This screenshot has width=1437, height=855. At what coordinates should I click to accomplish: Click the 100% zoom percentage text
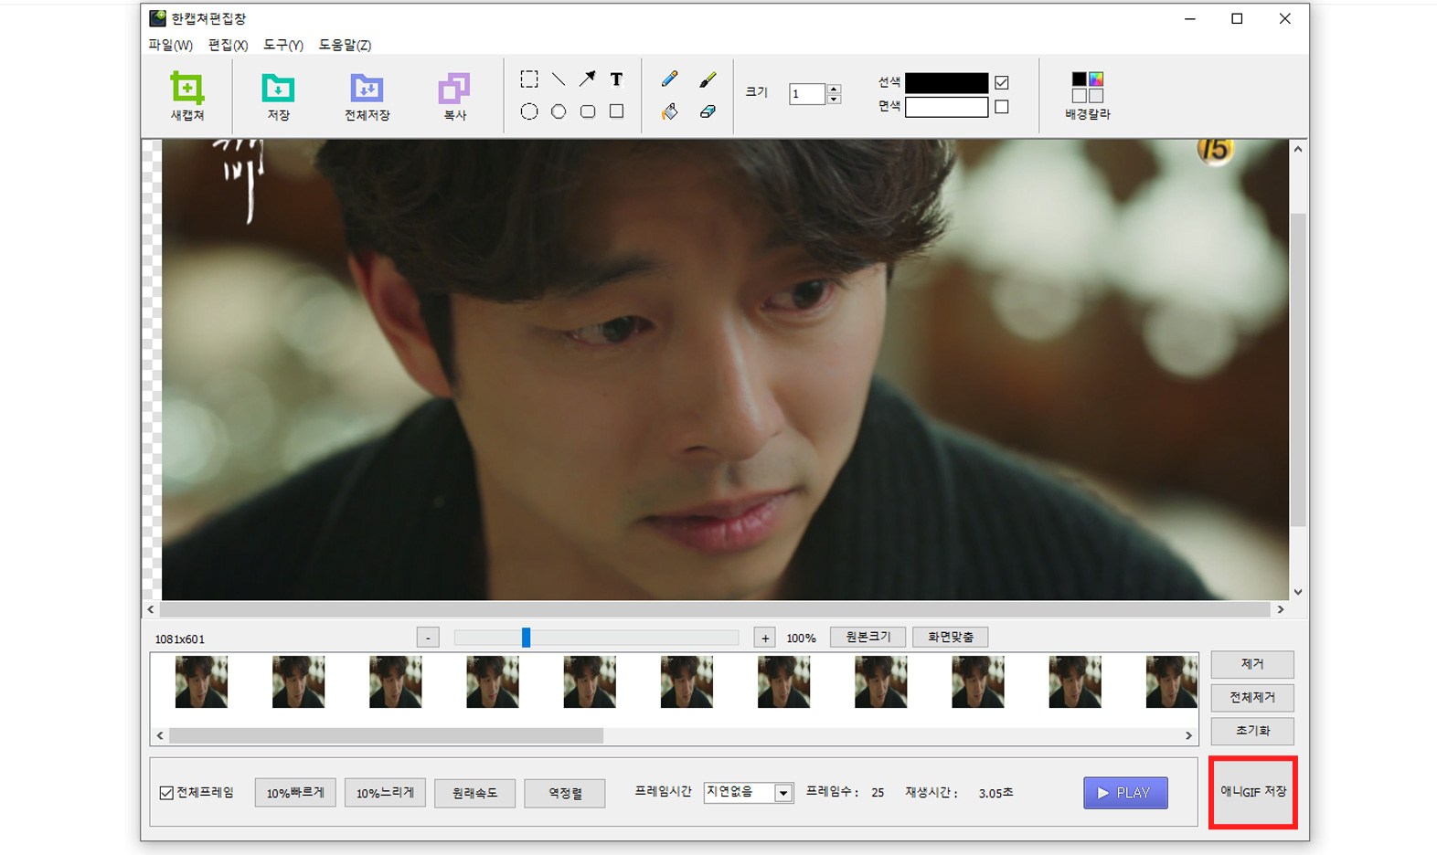coord(801,639)
